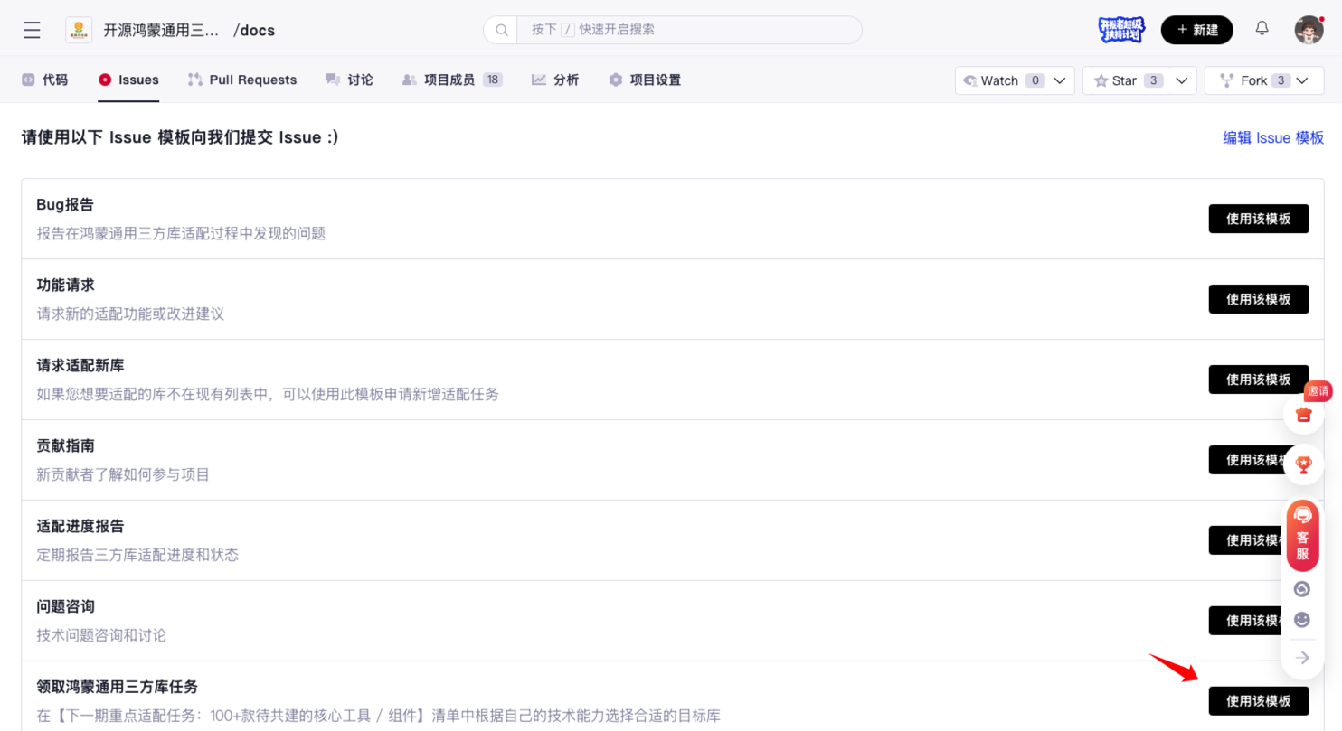This screenshot has width=1342, height=731.
Task: Use the 请求适配新库 template
Action: point(1258,380)
